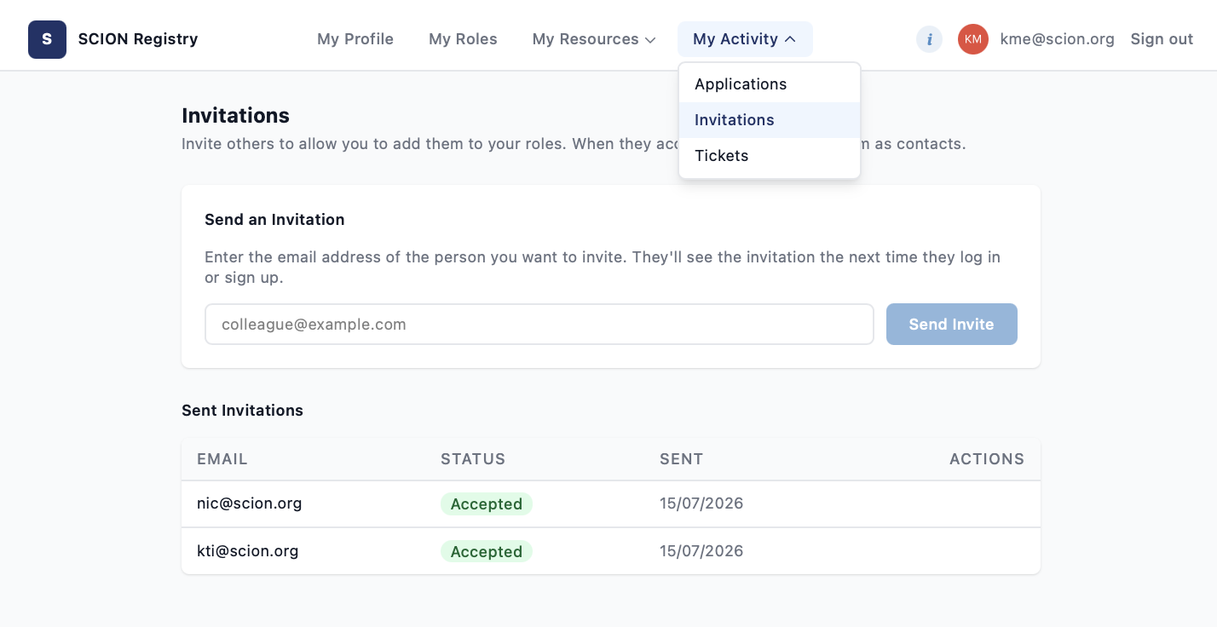Viewport: 1217px width, 627px height.
Task: Click the SCION Registry title text
Action: [138, 39]
